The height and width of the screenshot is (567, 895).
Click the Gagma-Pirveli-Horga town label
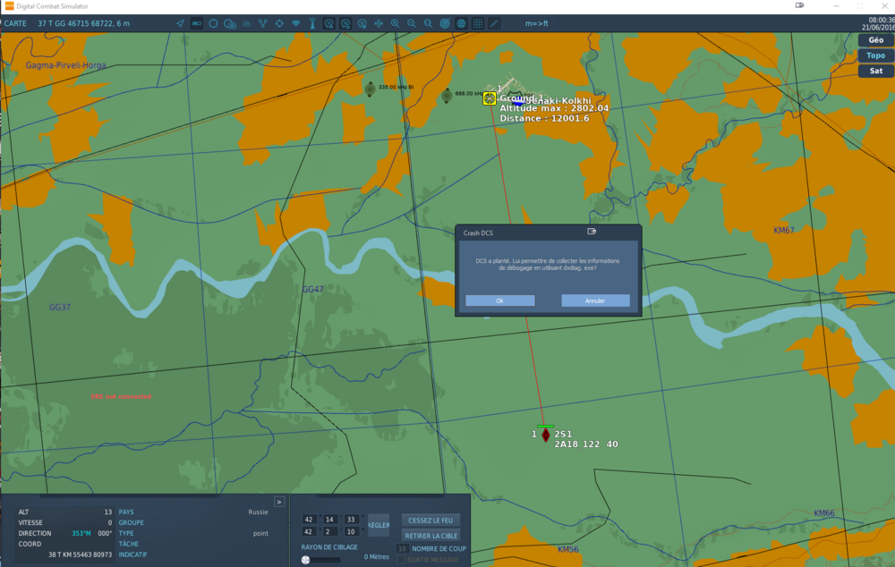65,65
